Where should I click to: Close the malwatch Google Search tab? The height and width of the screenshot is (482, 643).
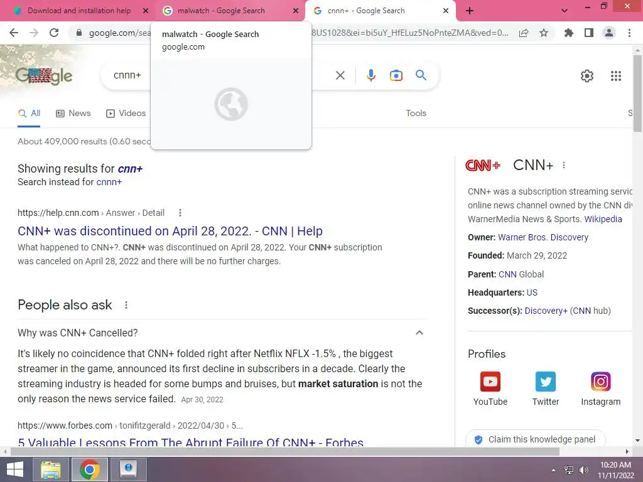click(296, 11)
